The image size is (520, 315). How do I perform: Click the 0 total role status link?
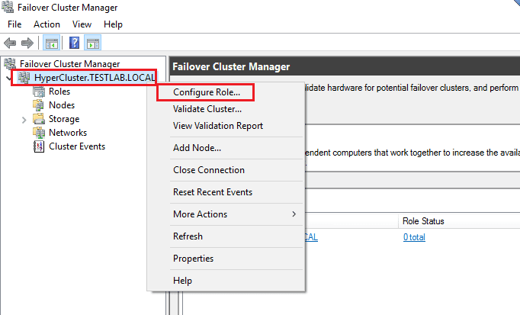(414, 237)
